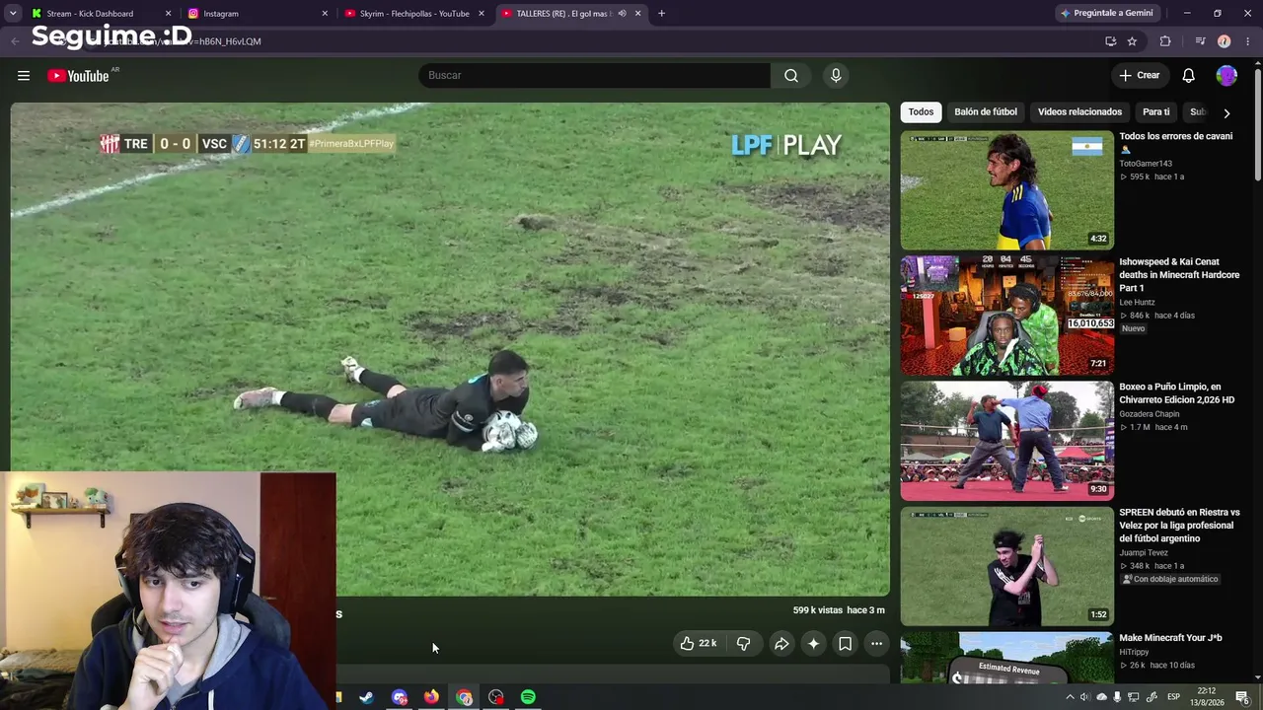Switch to Chrome in the taskbar

464,697
